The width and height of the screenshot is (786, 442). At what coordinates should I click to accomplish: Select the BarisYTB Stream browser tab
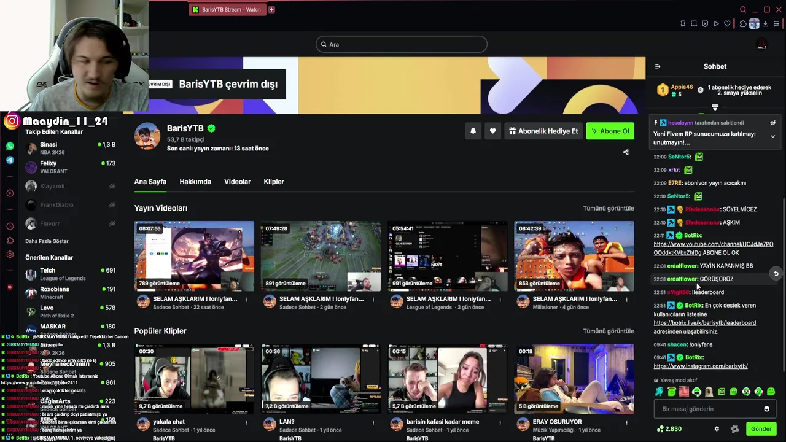[x=227, y=9]
